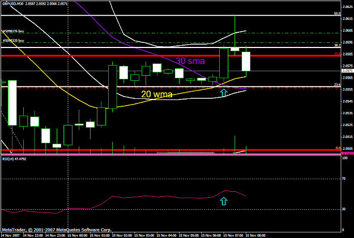Click the 2.0615 price on the axis
354x238 pixels.
(348, 19)
